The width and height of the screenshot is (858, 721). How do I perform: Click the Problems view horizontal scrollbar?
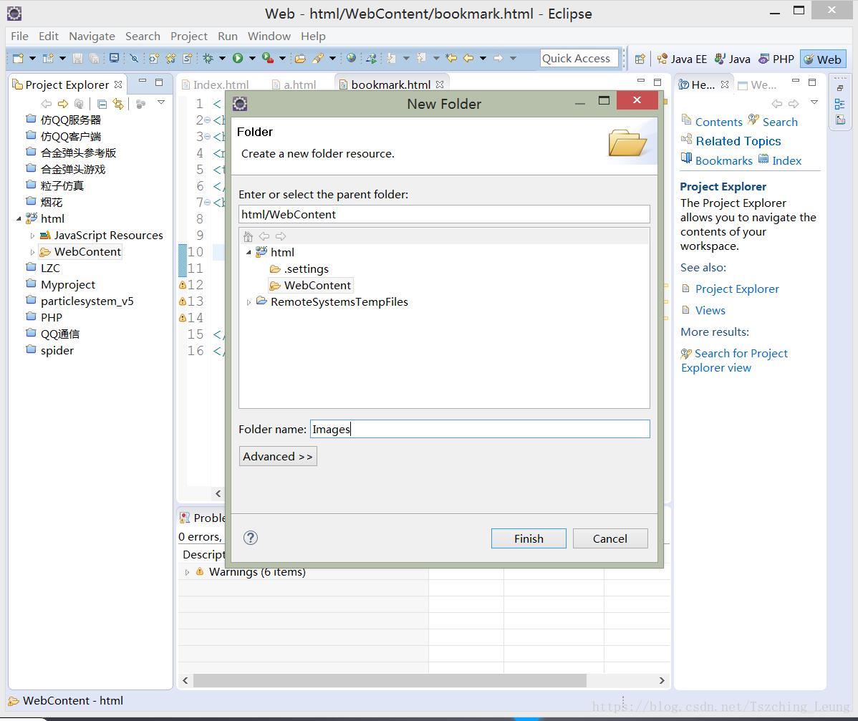(x=423, y=680)
